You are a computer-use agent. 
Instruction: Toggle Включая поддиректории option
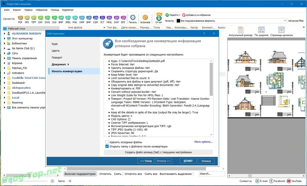pos(80,174)
